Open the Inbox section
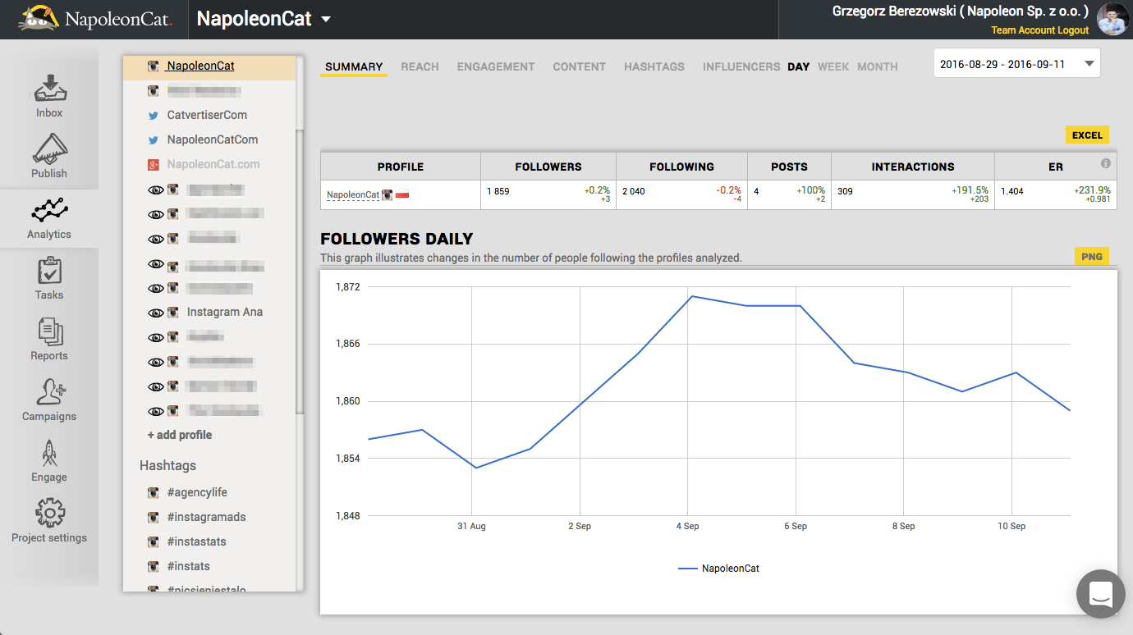Viewport: 1133px width, 635px height. (49, 96)
